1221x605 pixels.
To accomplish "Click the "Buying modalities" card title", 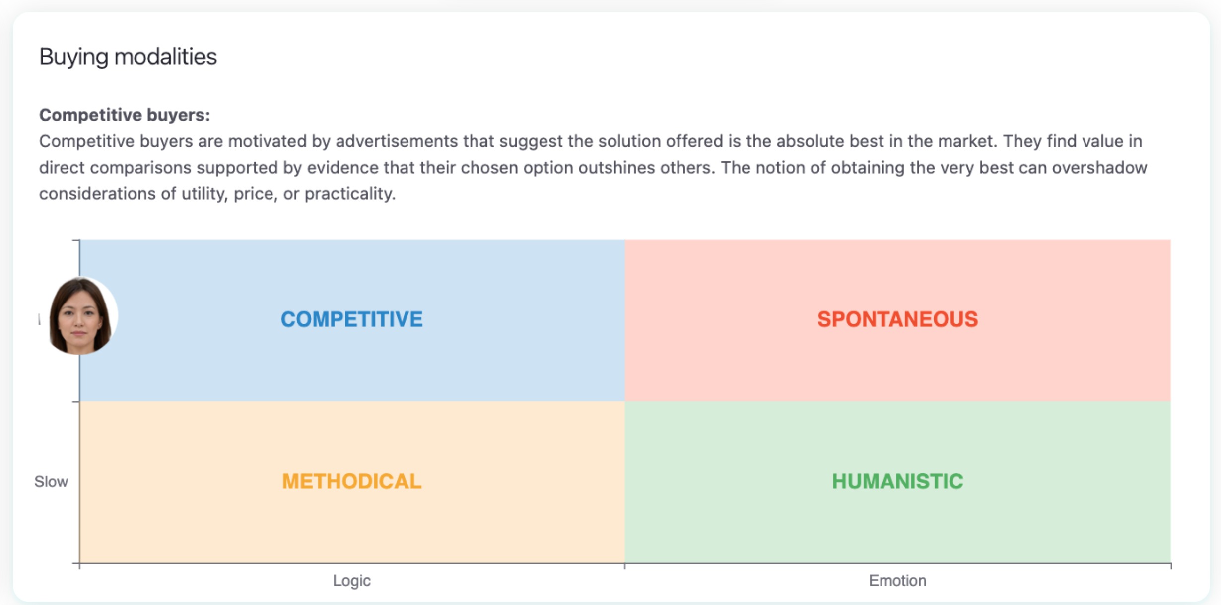I will click(x=128, y=57).
